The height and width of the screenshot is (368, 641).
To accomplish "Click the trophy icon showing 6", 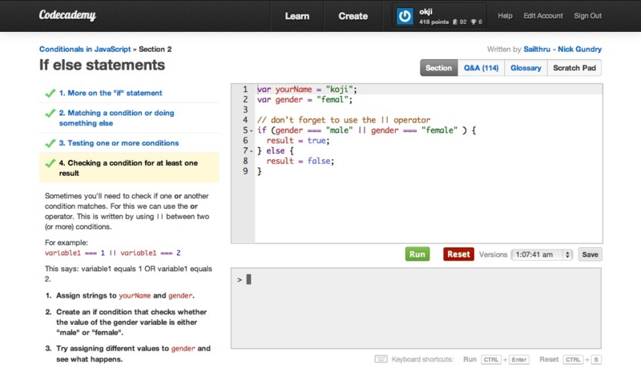I will pyautogui.click(x=474, y=22).
